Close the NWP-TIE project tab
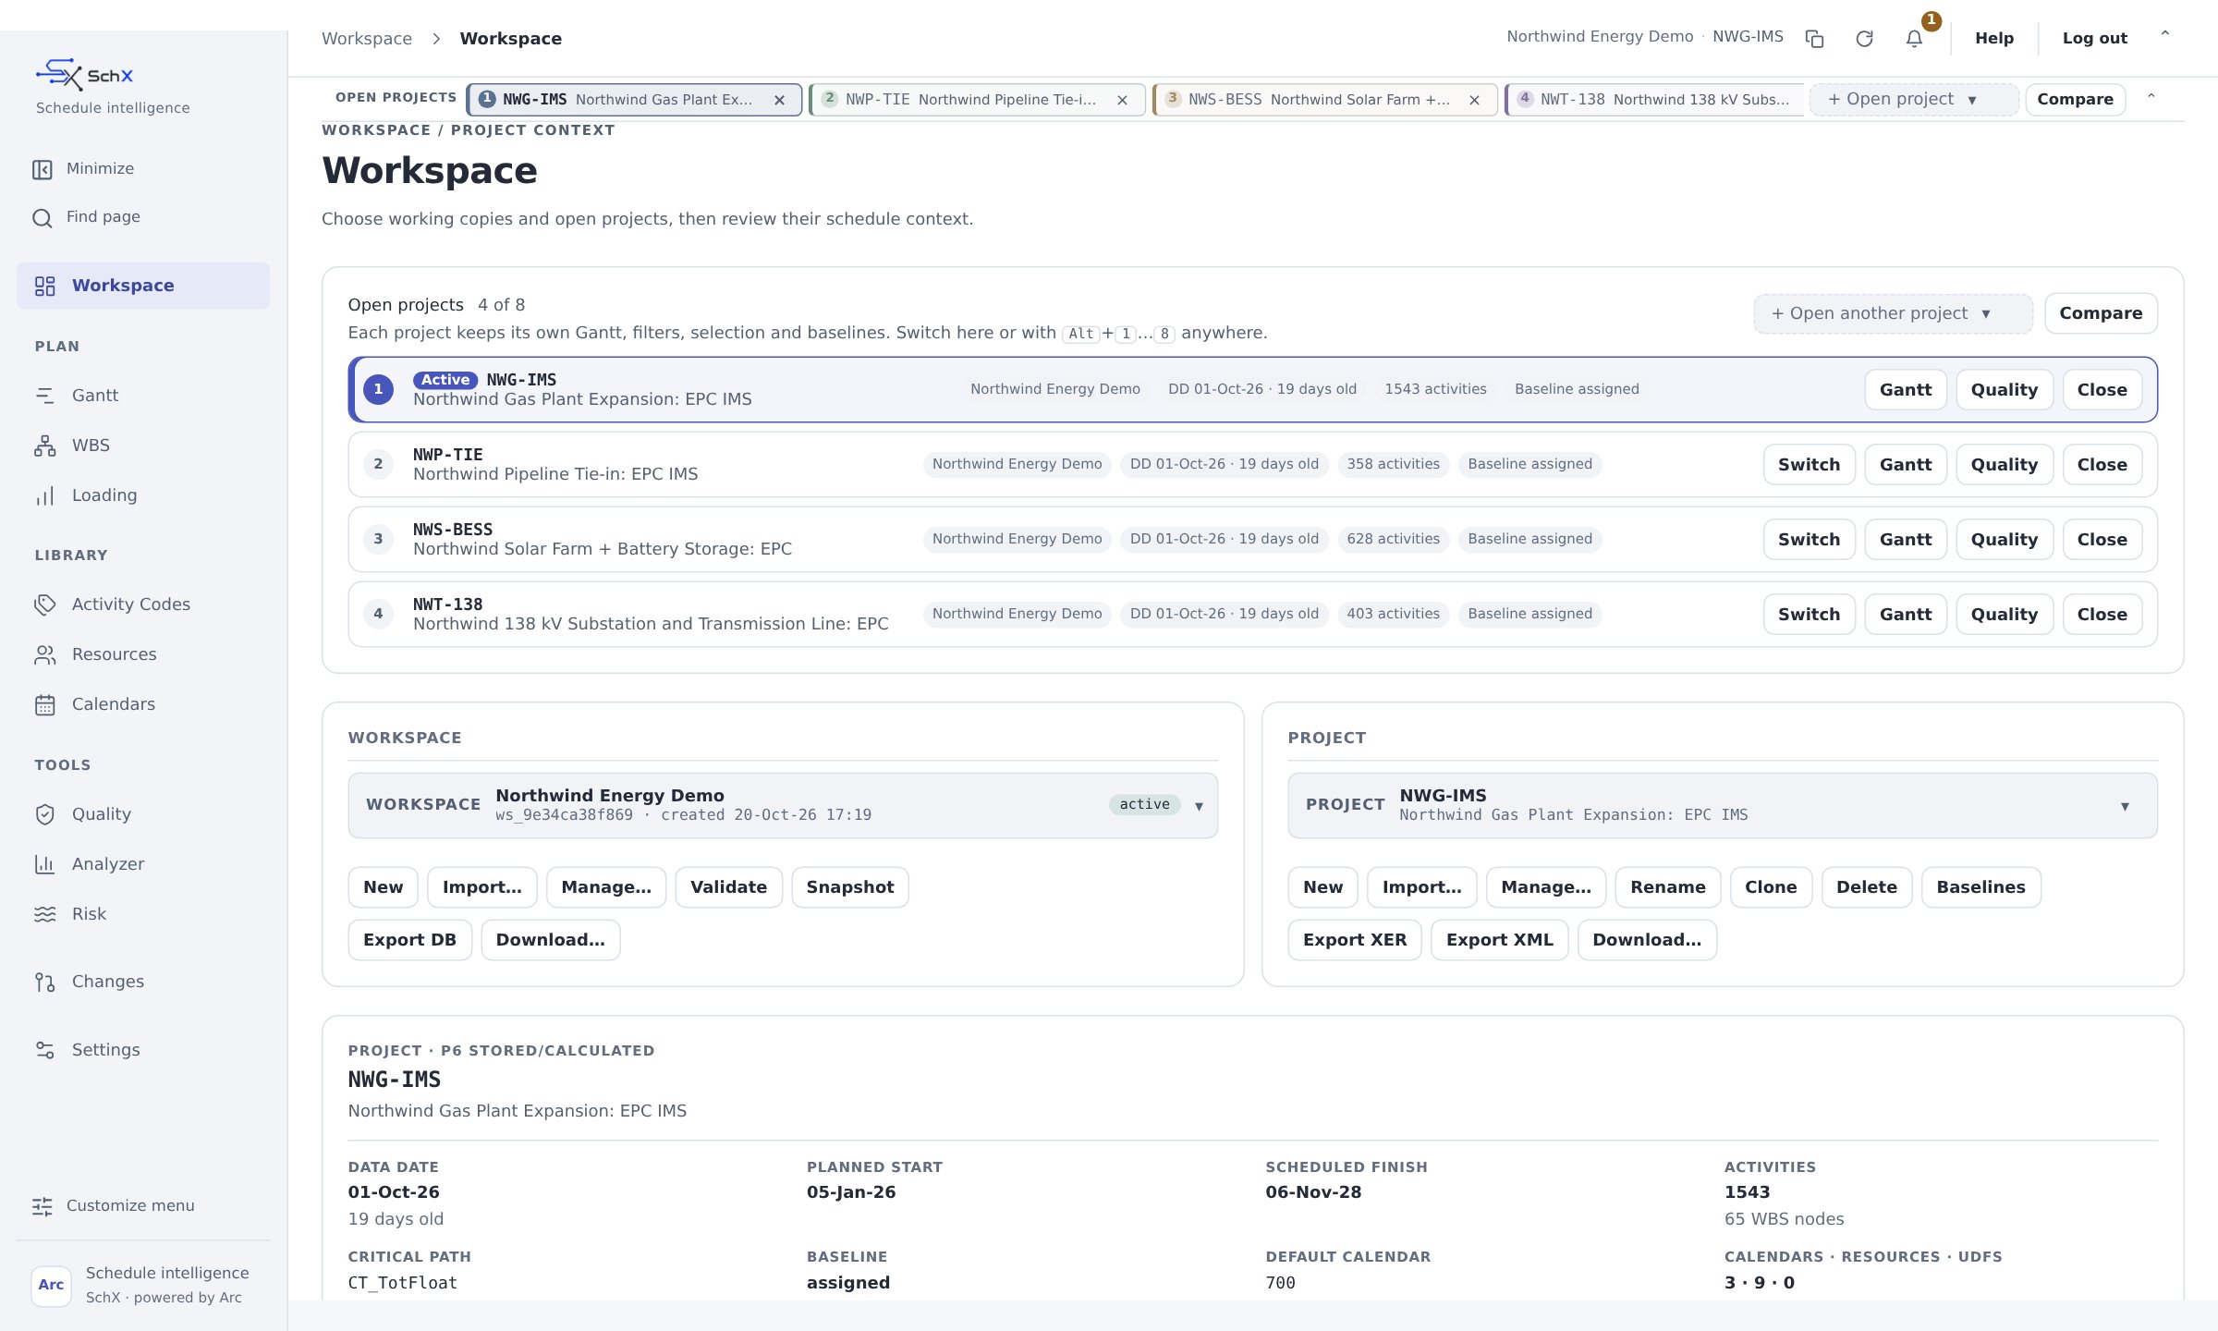Image resolution: width=2218 pixels, height=1331 pixels. [x=1122, y=100]
